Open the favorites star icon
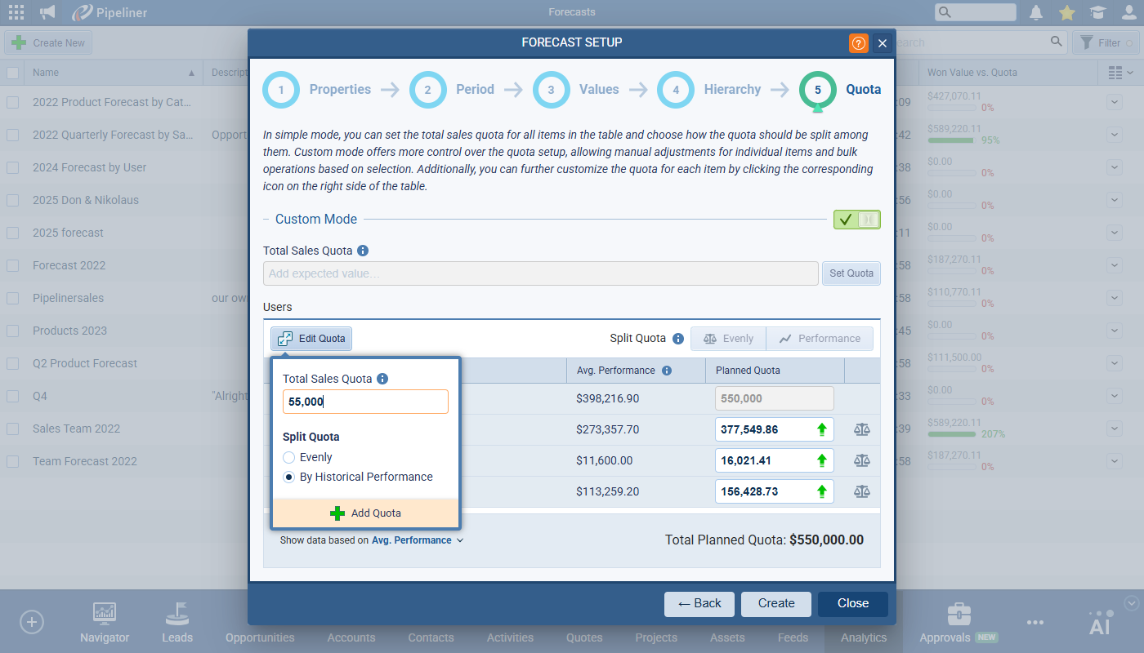 (x=1066, y=12)
